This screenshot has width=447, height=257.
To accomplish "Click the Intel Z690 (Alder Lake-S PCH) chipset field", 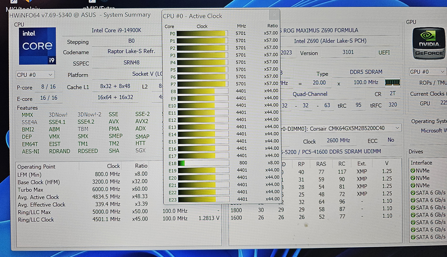I will [x=339, y=41].
